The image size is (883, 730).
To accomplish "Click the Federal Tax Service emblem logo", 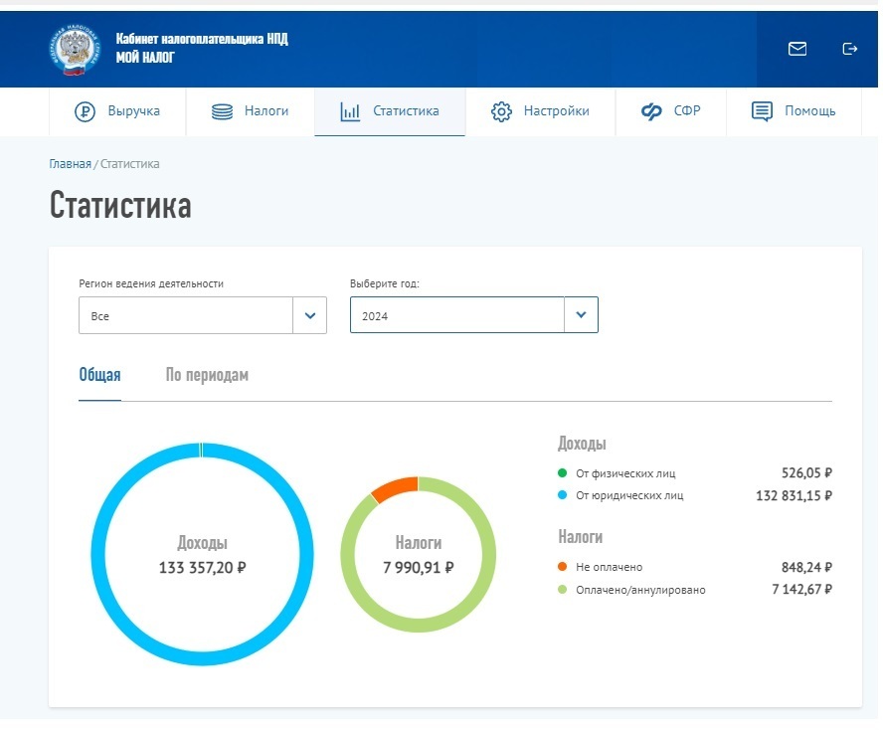I will (74, 49).
